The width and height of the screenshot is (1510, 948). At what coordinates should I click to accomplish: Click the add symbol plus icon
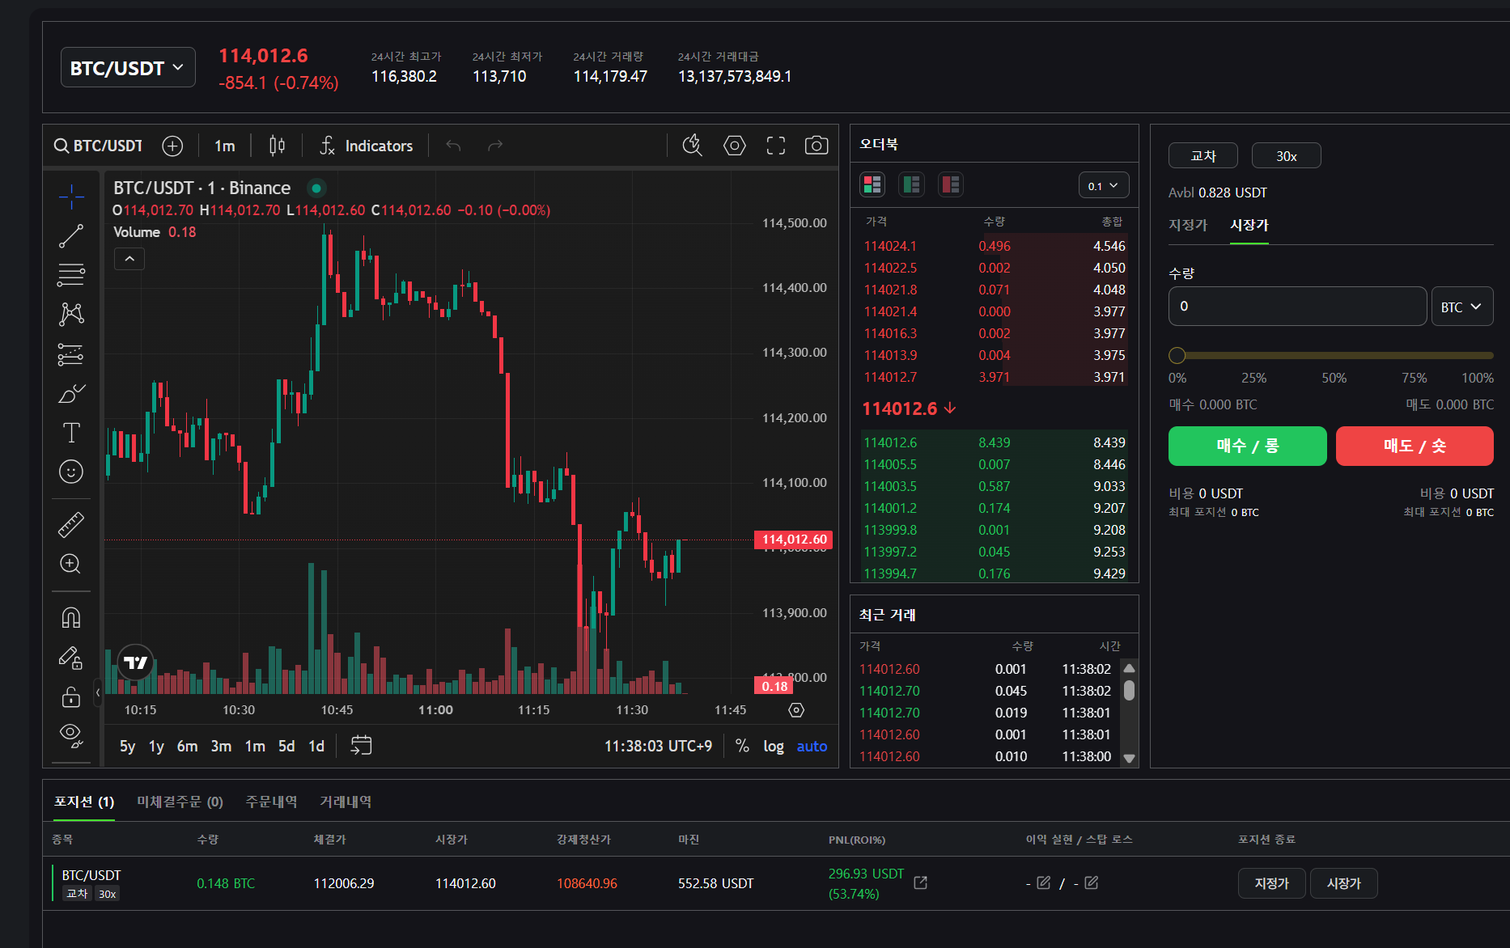point(172,146)
